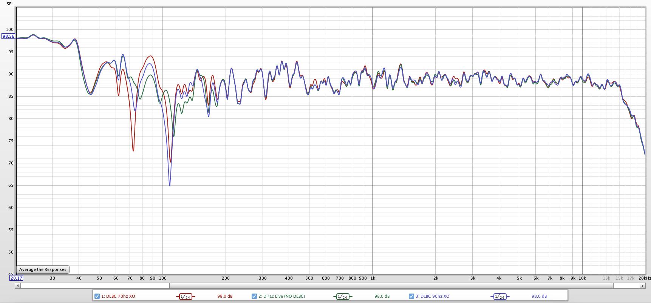Hide the Dirac Live (NO DLBC) trace

[254, 296]
